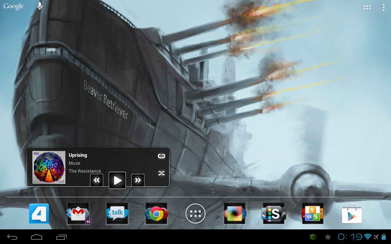Image resolution: width=391 pixels, height=244 pixels.
Task: Tap the battery status icon
Action: [384, 237]
